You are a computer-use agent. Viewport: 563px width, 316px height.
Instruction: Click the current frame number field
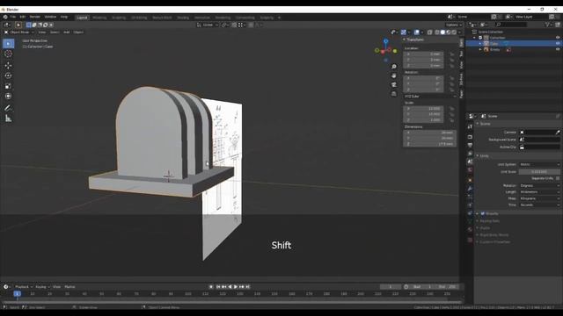[x=391, y=287]
